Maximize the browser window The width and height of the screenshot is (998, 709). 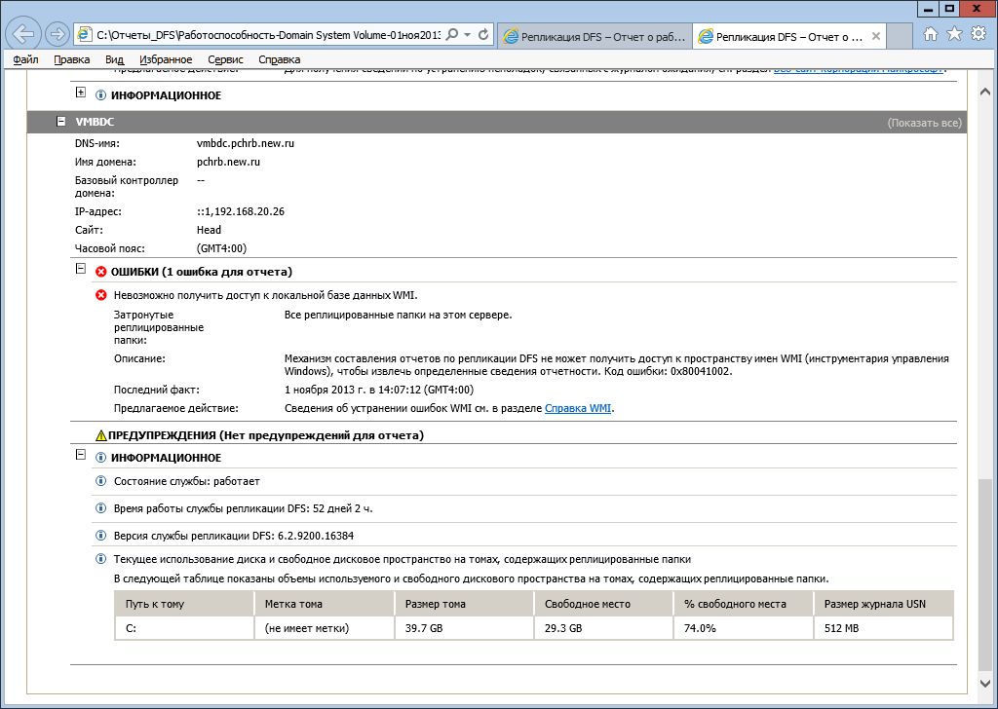949,8
